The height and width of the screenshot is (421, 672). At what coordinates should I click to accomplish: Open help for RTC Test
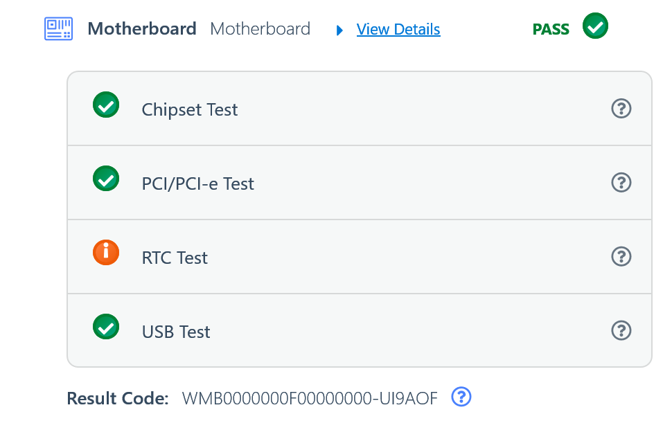(x=621, y=257)
